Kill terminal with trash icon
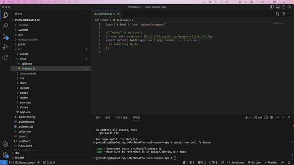294x165 pixels. point(271,117)
